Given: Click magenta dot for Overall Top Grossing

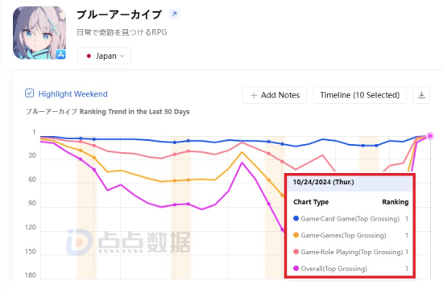Looking at the screenshot, I should 296,268.
